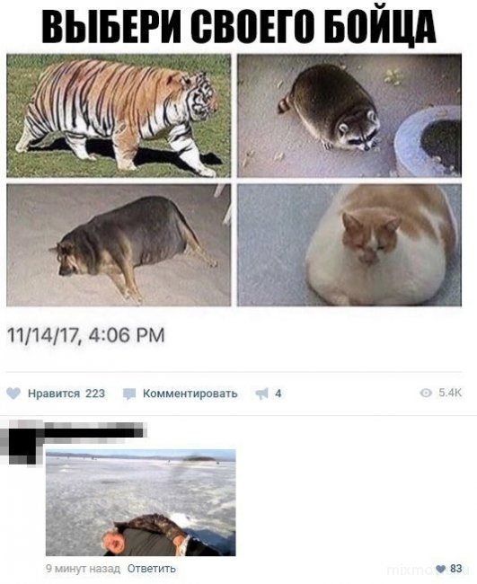Open the fat orange-white cat photo

click(x=349, y=245)
